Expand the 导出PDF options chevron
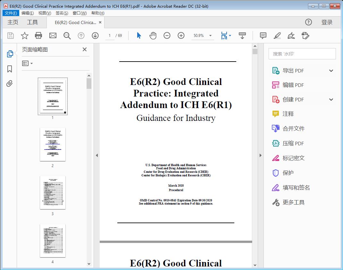This screenshot has width=343, height=270. click(331, 70)
